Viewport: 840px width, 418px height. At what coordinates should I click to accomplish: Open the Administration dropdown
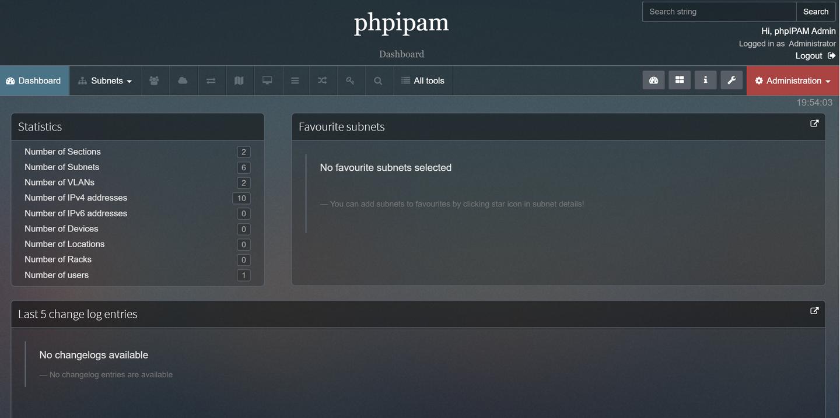click(x=792, y=80)
